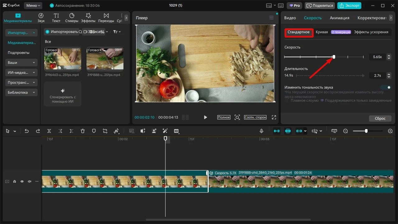Select the Кривая speed mode tab

click(322, 32)
